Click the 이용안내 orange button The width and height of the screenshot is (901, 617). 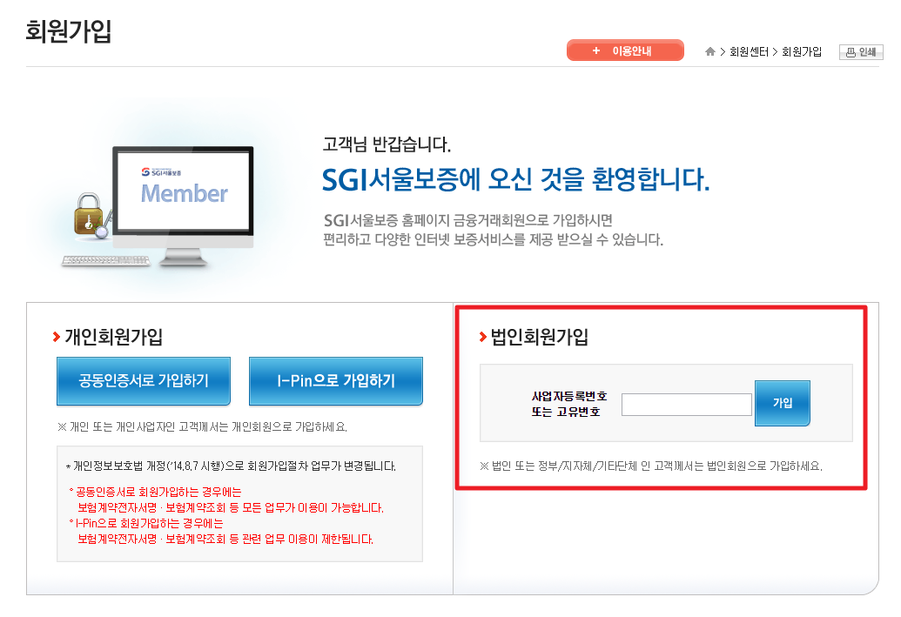625,50
